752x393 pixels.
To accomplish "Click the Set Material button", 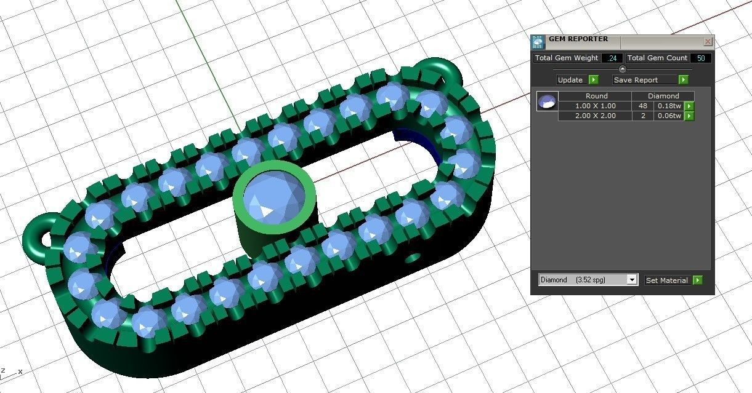I will [x=667, y=280].
